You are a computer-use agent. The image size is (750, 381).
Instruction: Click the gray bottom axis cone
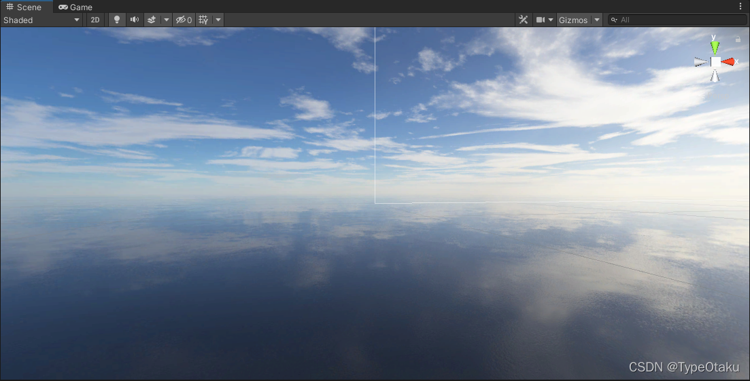[x=715, y=75]
